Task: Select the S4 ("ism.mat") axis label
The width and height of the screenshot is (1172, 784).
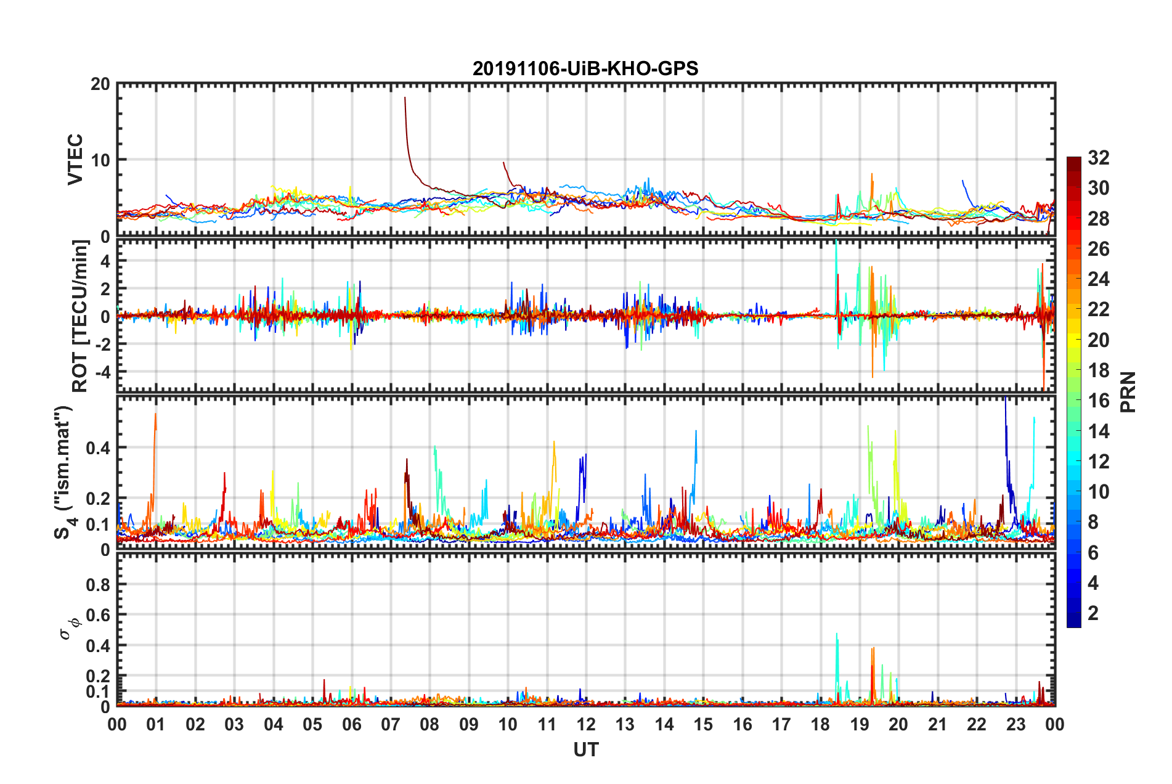Action: pyautogui.click(x=65, y=472)
